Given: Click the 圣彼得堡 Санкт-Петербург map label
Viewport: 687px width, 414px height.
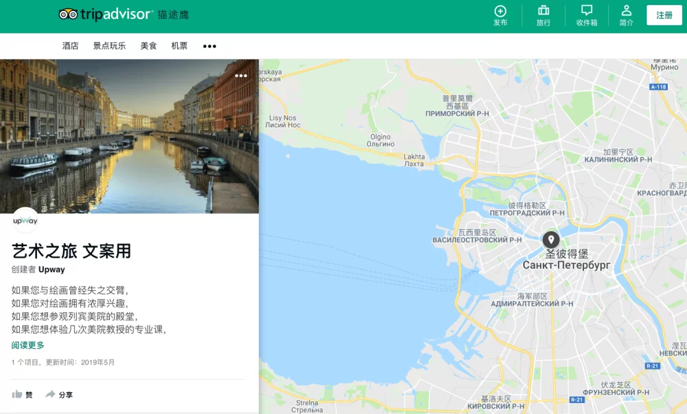Looking at the screenshot, I should (x=566, y=260).
